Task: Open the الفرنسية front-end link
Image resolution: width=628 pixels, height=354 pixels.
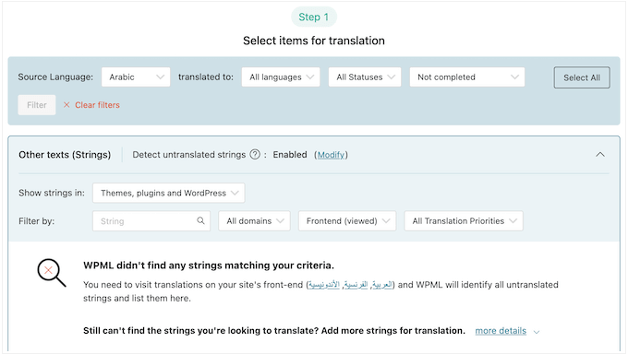Action: click(356, 285)
